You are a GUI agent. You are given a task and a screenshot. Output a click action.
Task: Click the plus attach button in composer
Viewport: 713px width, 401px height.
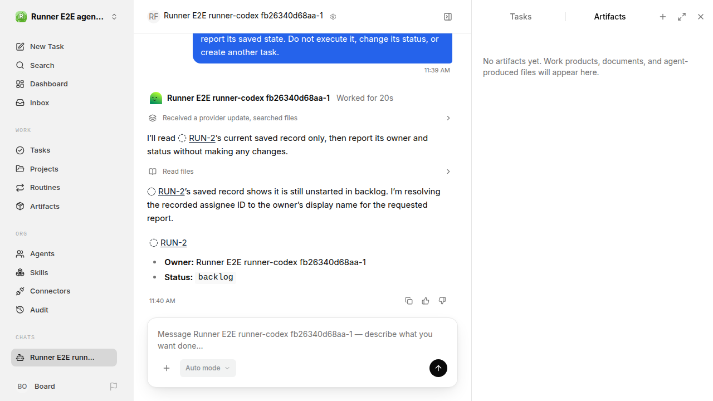(x=167, y=368)
